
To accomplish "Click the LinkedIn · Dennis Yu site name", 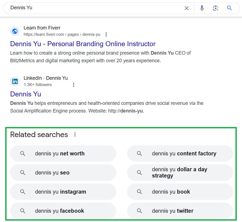I will click(x=46, y=78).
